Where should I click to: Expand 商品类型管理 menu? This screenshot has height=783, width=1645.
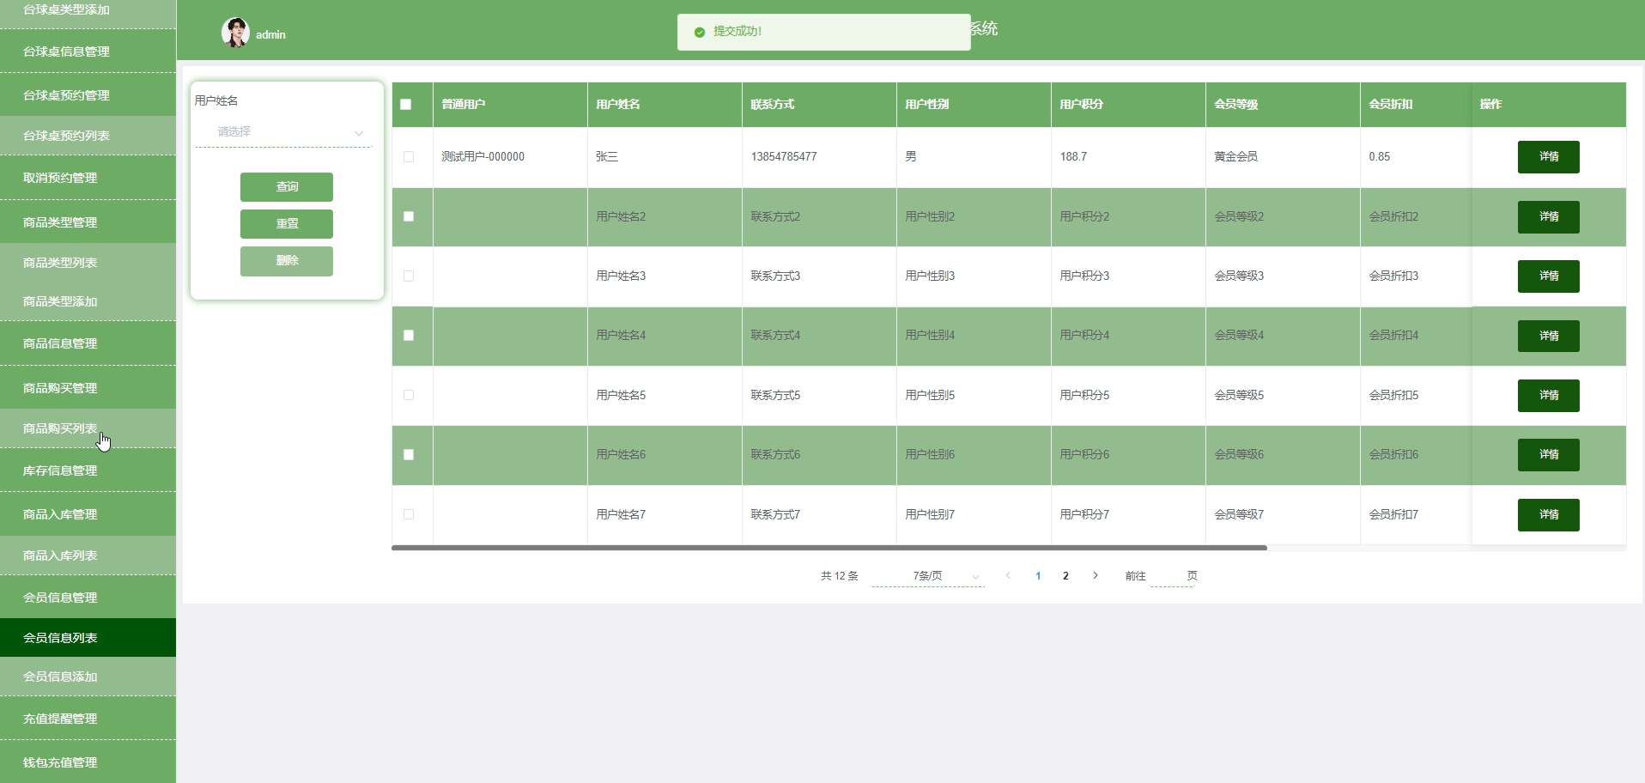pyautogui.click(x=88, y=222)
